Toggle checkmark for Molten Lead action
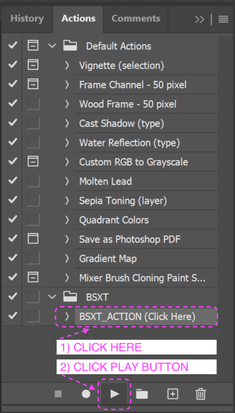The width and height of the screenshot is (235, 413). [x=12, y=181]
